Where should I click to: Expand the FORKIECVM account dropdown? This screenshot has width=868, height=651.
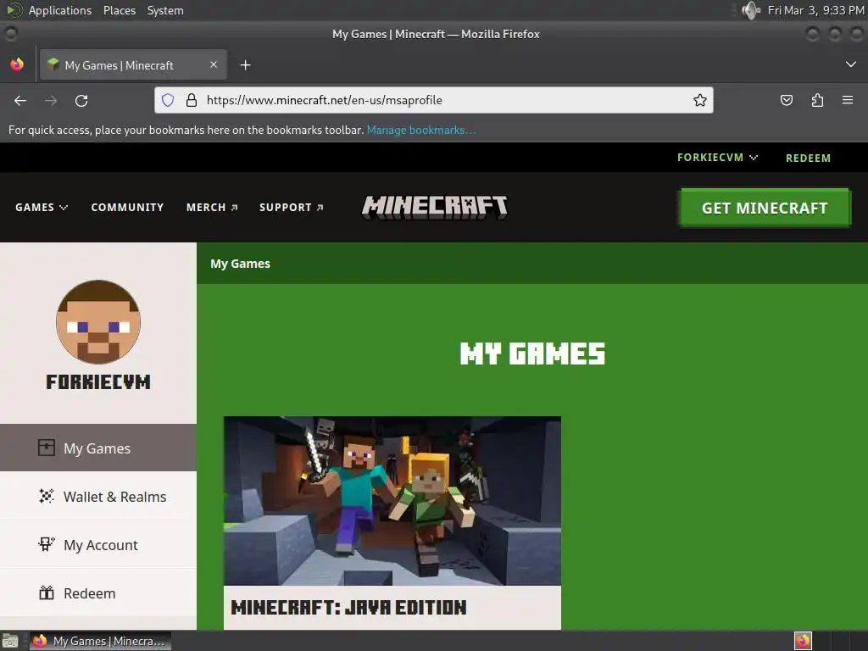point(717,158)
